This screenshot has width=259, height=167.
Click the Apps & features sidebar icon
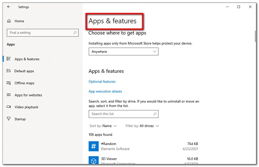(9, 59)
